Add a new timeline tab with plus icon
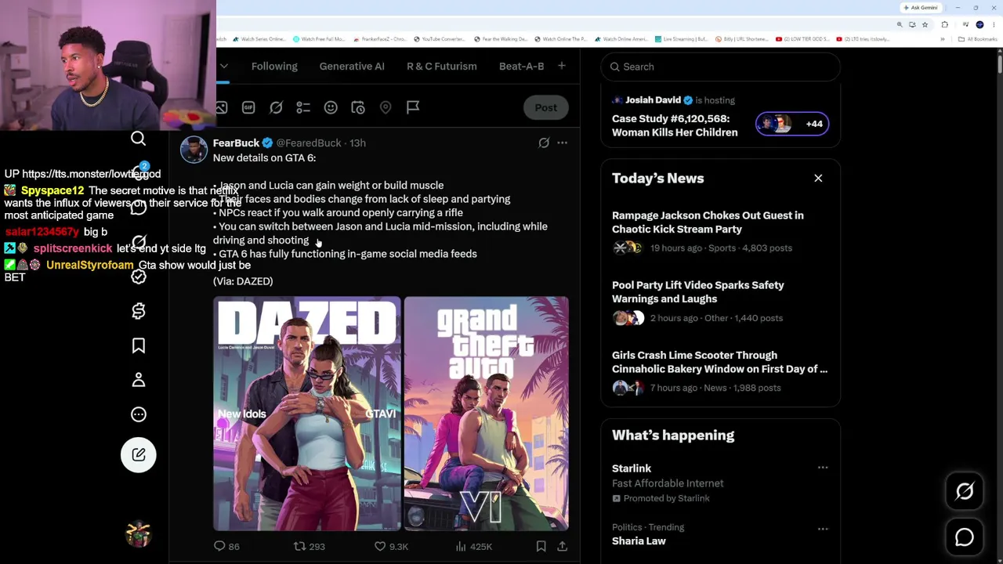The height and width of the screenshot is (564, 1003). click(561, 66)
